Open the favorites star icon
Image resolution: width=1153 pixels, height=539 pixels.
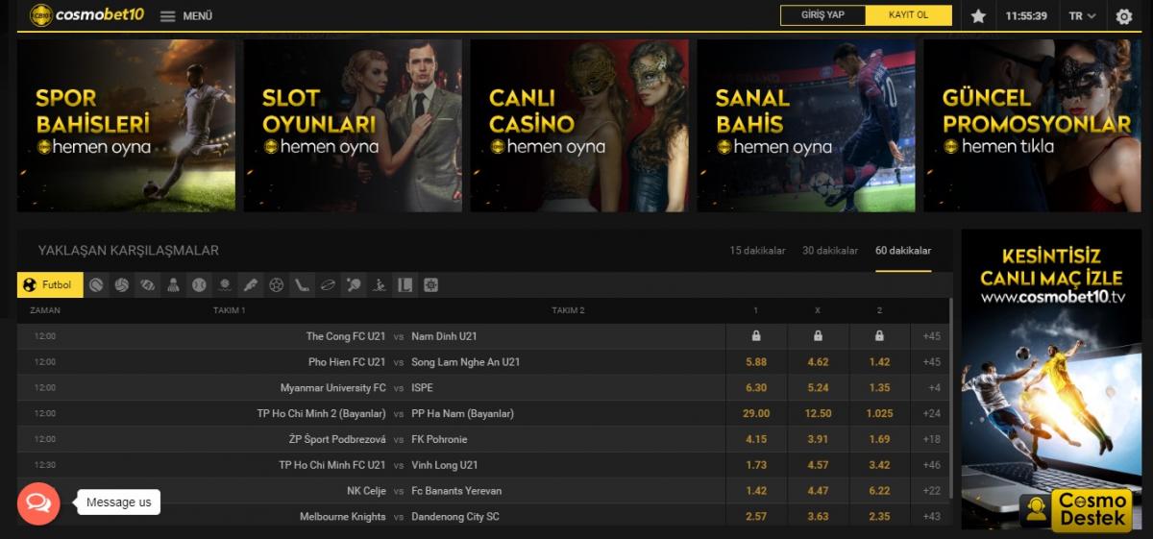[x=978, y=16]
